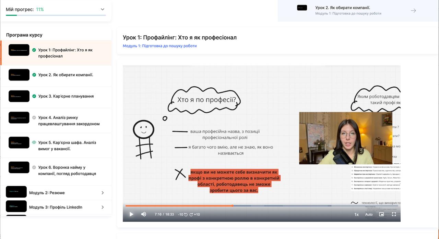
Task: Open Модуль 3: Профіль LinkedIn section
Action: (56, 207)
